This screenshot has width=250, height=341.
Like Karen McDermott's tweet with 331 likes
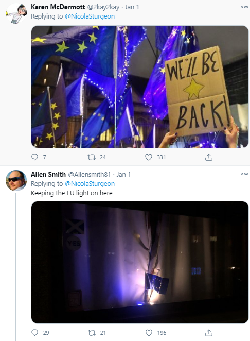click(x=149, y=157)
